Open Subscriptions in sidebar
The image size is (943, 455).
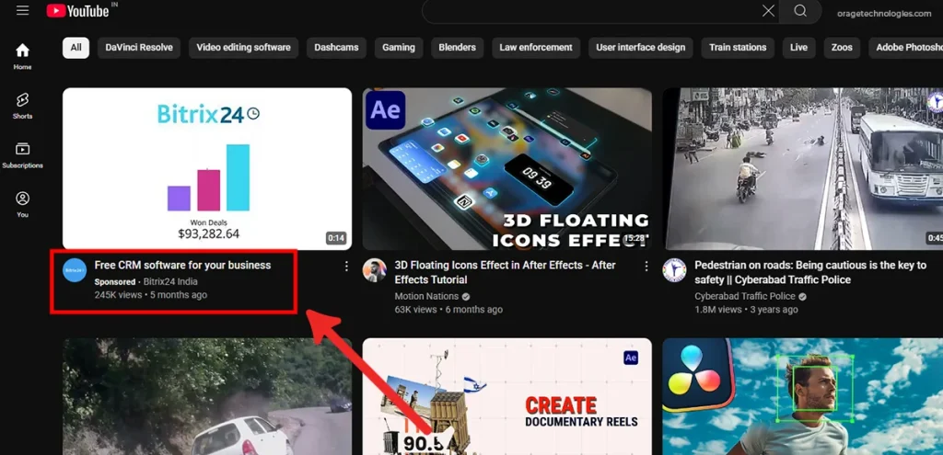[x=22, y=155]
